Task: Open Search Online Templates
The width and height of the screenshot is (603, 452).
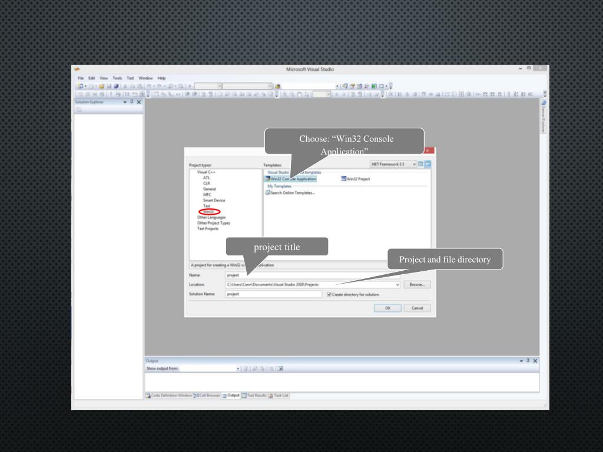Action: (290, 192)
